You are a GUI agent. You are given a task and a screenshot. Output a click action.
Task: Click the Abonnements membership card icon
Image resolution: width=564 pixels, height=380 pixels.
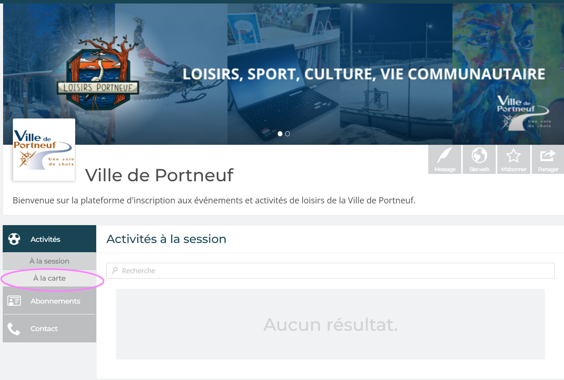(14, 301)
